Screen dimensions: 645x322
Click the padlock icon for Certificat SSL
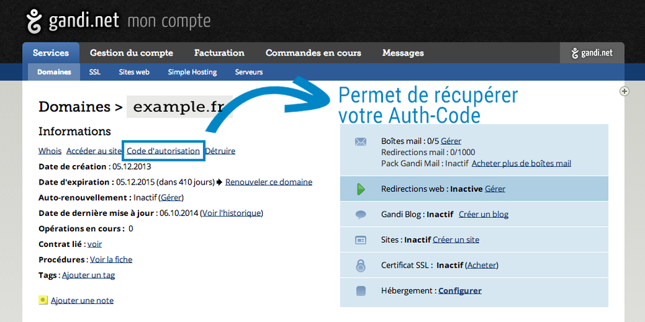360,265
